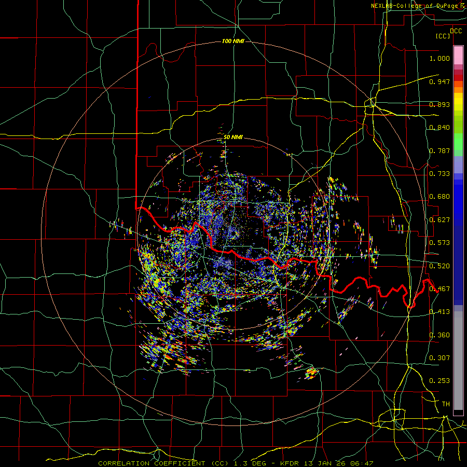
Task: Click the 0.573 color scale value
Action: [x=439, y=243]
